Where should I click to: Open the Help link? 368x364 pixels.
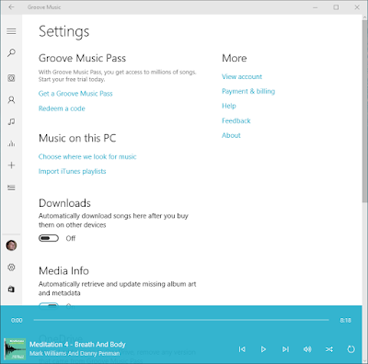[x=229, y=106]
